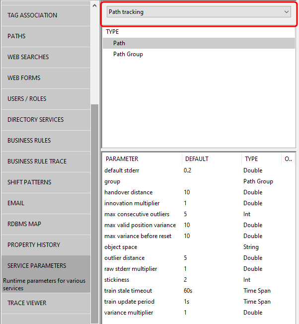Click the stickiness default value 2
Viewport: 299px width, 324px height.
tap(185, 280)
